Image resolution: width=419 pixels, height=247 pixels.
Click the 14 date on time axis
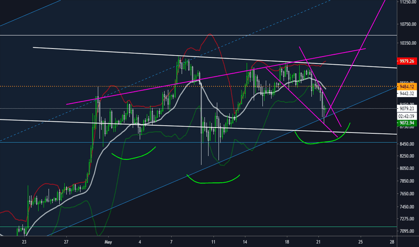point(245,242)
